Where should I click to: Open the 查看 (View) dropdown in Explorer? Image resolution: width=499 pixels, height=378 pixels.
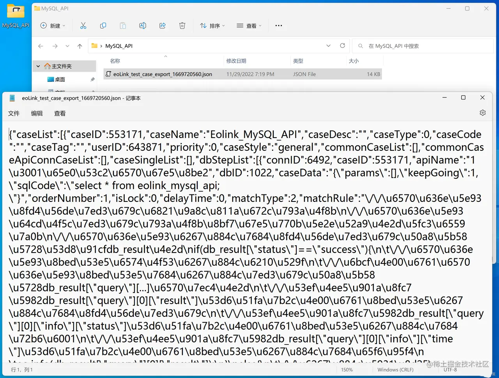point(249,26)
